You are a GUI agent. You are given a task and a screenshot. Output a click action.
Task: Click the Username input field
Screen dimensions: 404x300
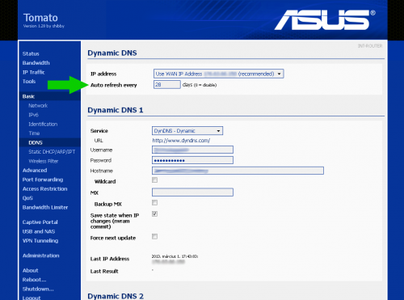(192, 150)
